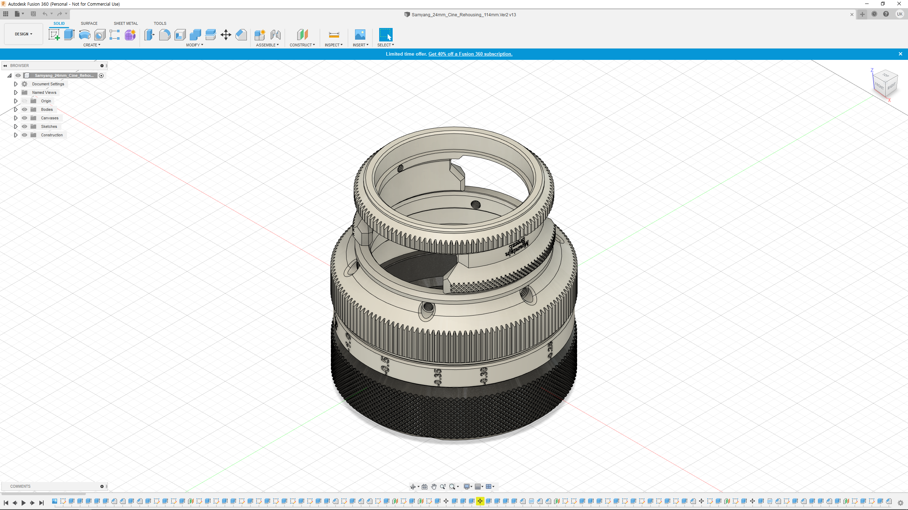
Task: Open the CONSTRUCT menu label
Action: pos(302,45)
